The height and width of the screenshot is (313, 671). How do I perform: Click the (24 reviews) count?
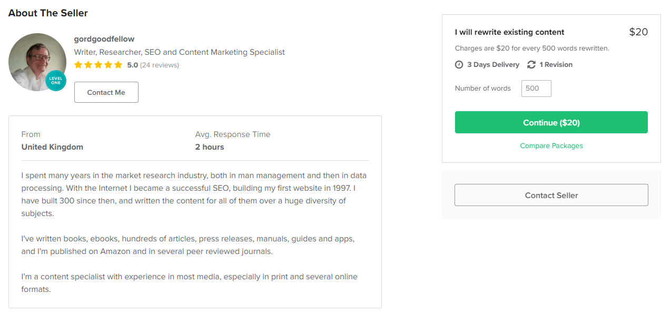point(160,65)
